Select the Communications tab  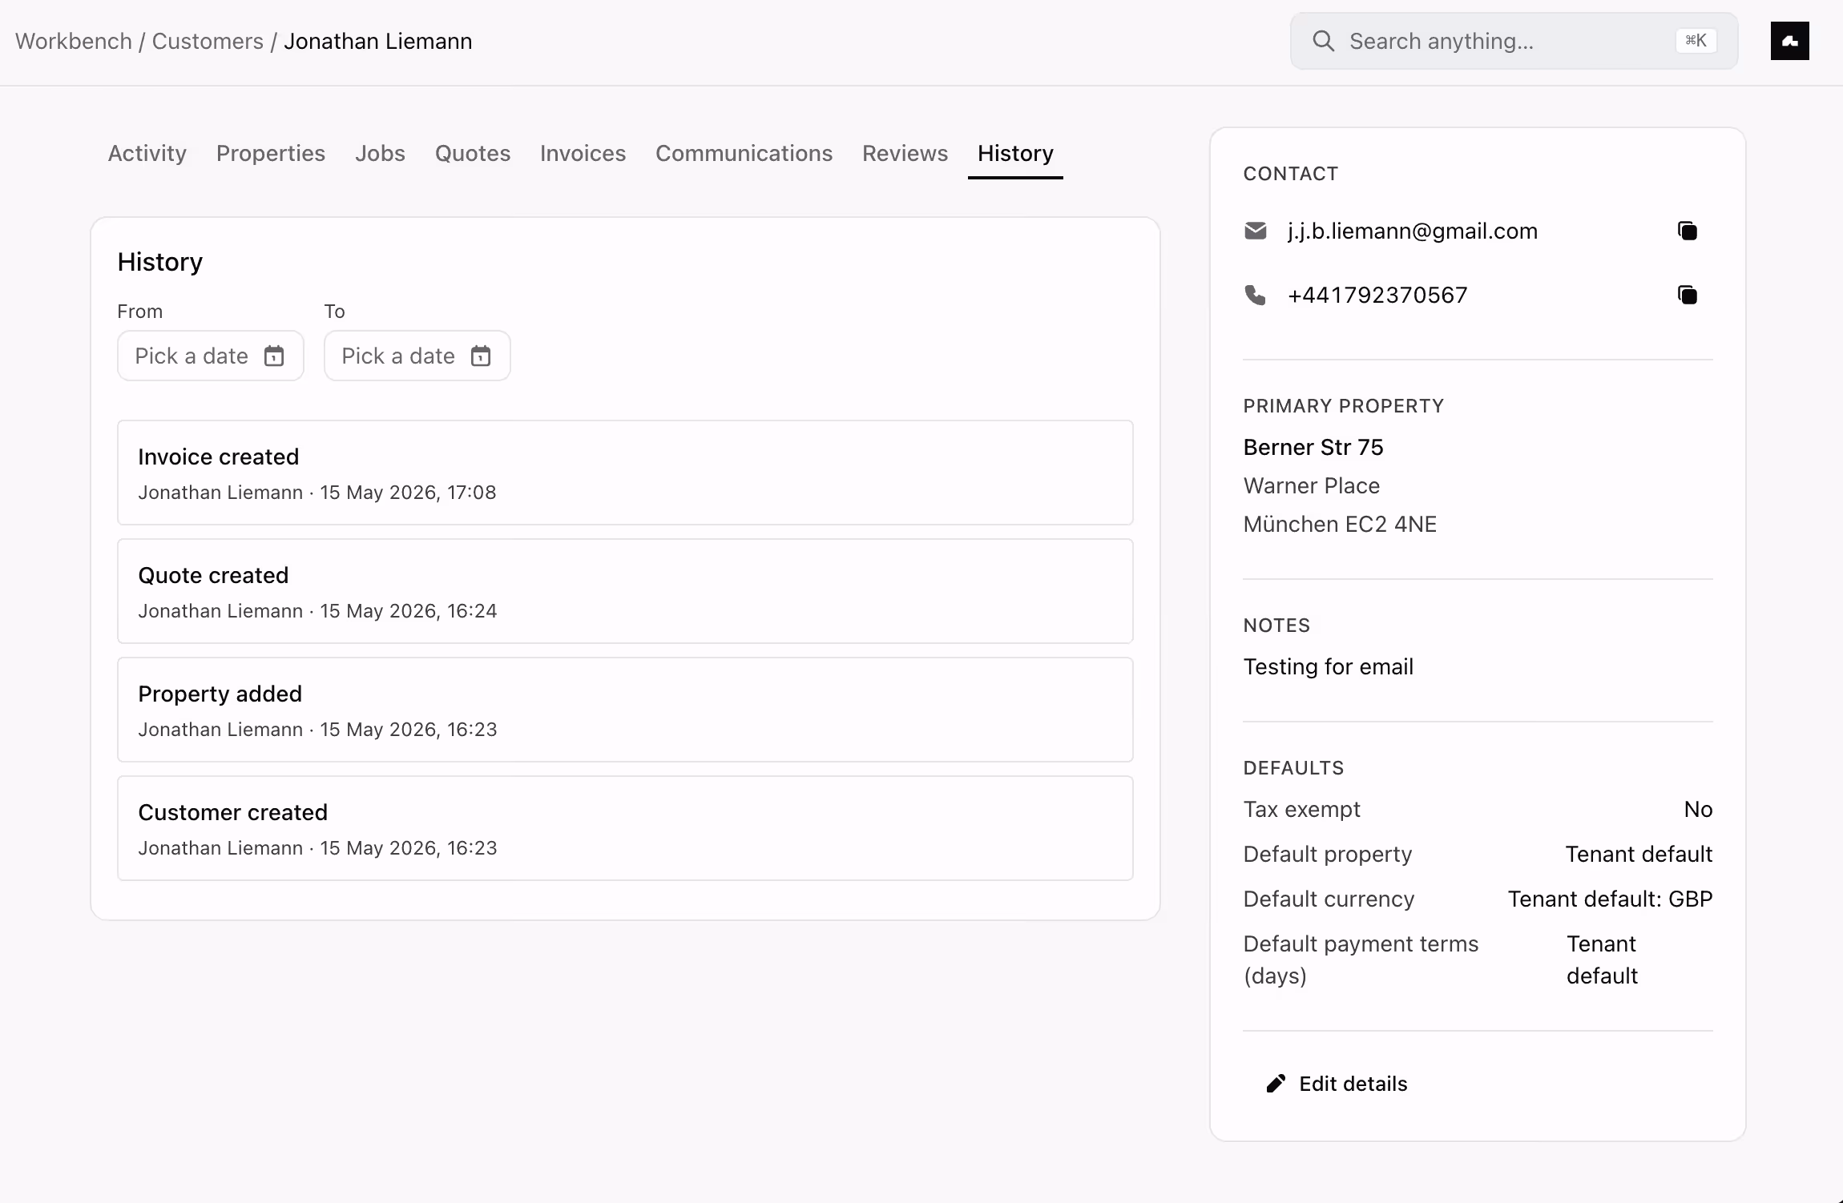(x=744, y=153)
